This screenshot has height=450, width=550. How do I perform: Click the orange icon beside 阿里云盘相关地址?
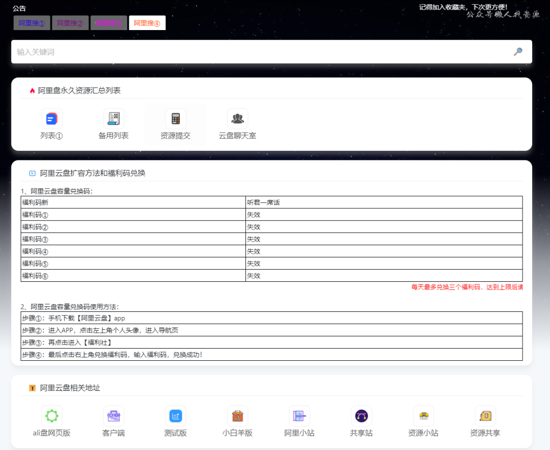[32, 388]
